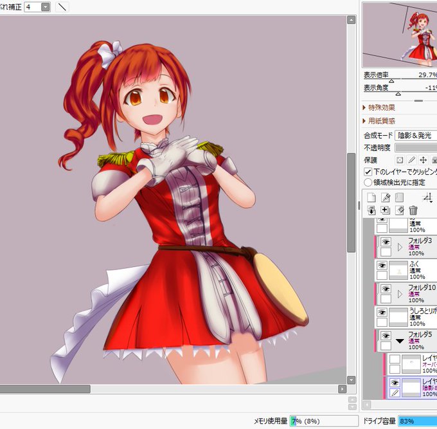
Task: Click the merge layer icon with plus sign
Action: click(385, 210)
